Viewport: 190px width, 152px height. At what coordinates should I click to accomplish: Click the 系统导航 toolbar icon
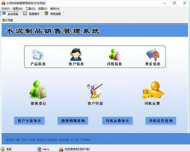[x=4, y=13]
